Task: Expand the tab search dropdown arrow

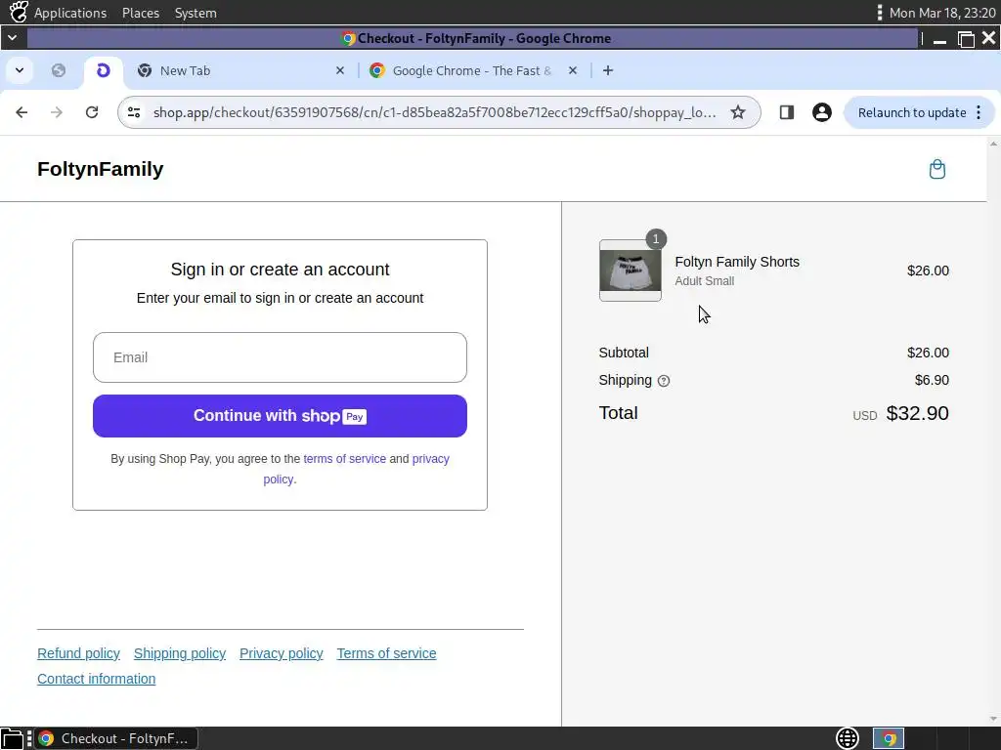Action: pos(20,70)
